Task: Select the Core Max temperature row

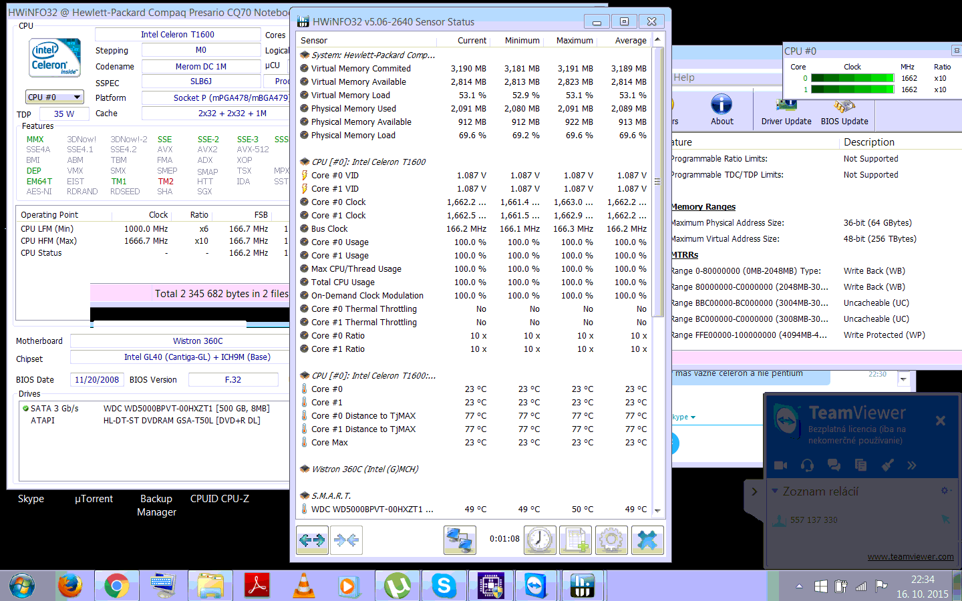Action: [473, 442]
